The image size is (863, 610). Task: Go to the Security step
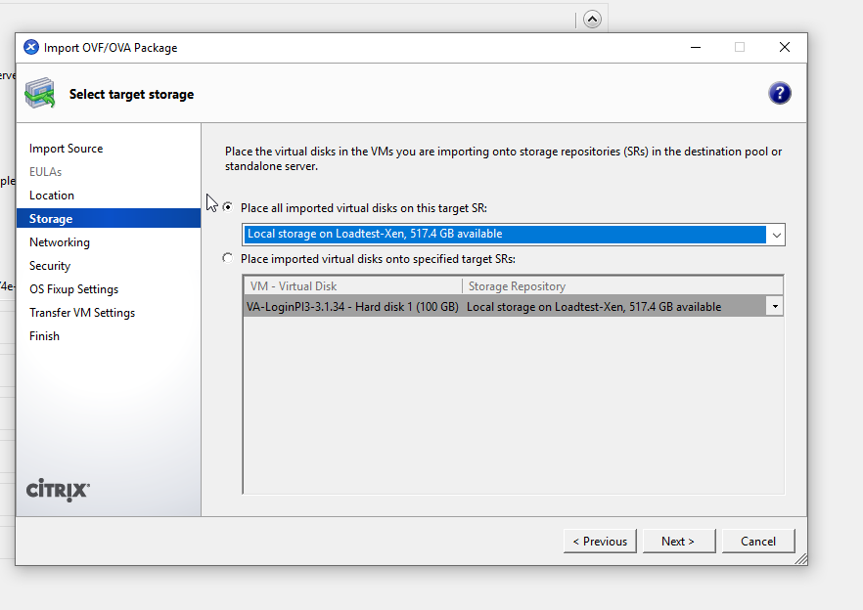(50, 266)
